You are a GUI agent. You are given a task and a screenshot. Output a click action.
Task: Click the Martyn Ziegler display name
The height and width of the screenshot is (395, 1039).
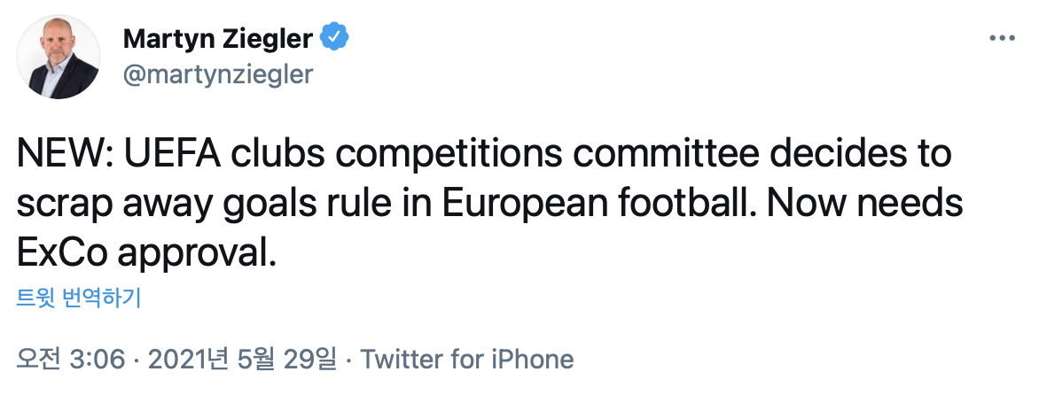(217, 38)
